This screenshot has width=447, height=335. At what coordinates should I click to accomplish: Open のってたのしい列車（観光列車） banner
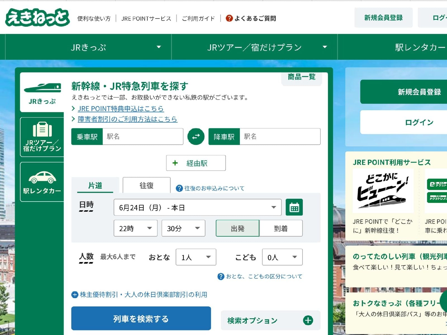point(396,266)
